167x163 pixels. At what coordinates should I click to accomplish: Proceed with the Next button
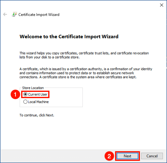coord(128,156)
